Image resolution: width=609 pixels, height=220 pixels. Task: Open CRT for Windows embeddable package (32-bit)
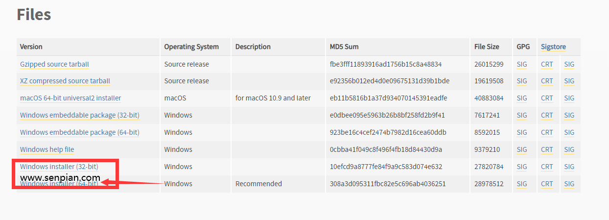547,115
